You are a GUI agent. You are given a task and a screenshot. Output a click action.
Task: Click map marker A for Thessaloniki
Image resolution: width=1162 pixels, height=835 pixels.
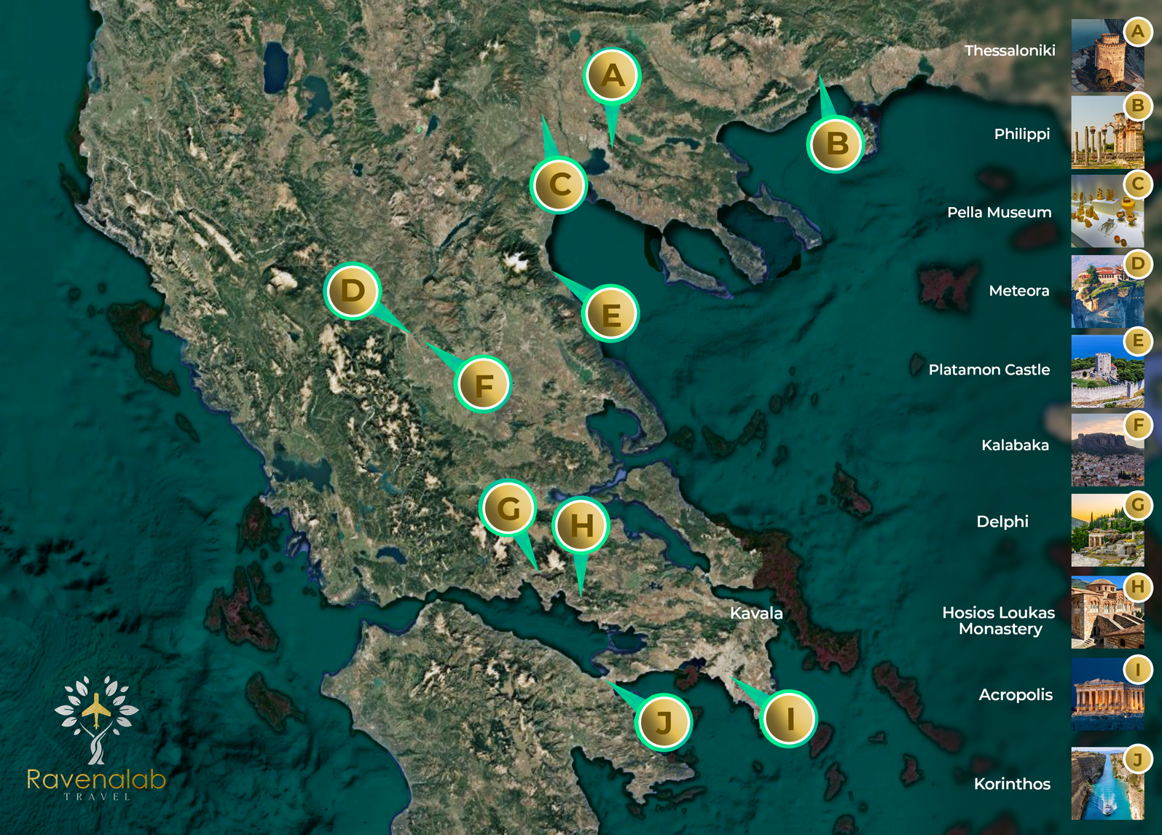(x=612, y=75)
